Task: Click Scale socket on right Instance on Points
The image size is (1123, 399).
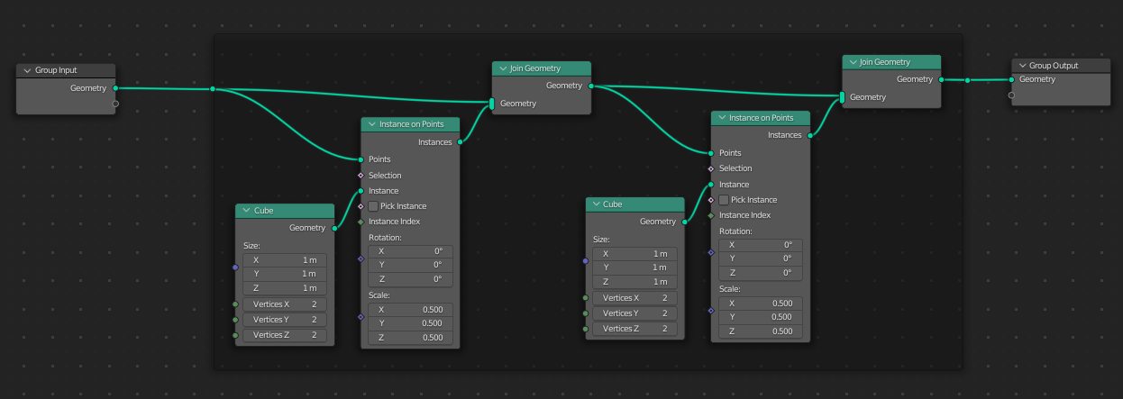Action: click(710, 310)
